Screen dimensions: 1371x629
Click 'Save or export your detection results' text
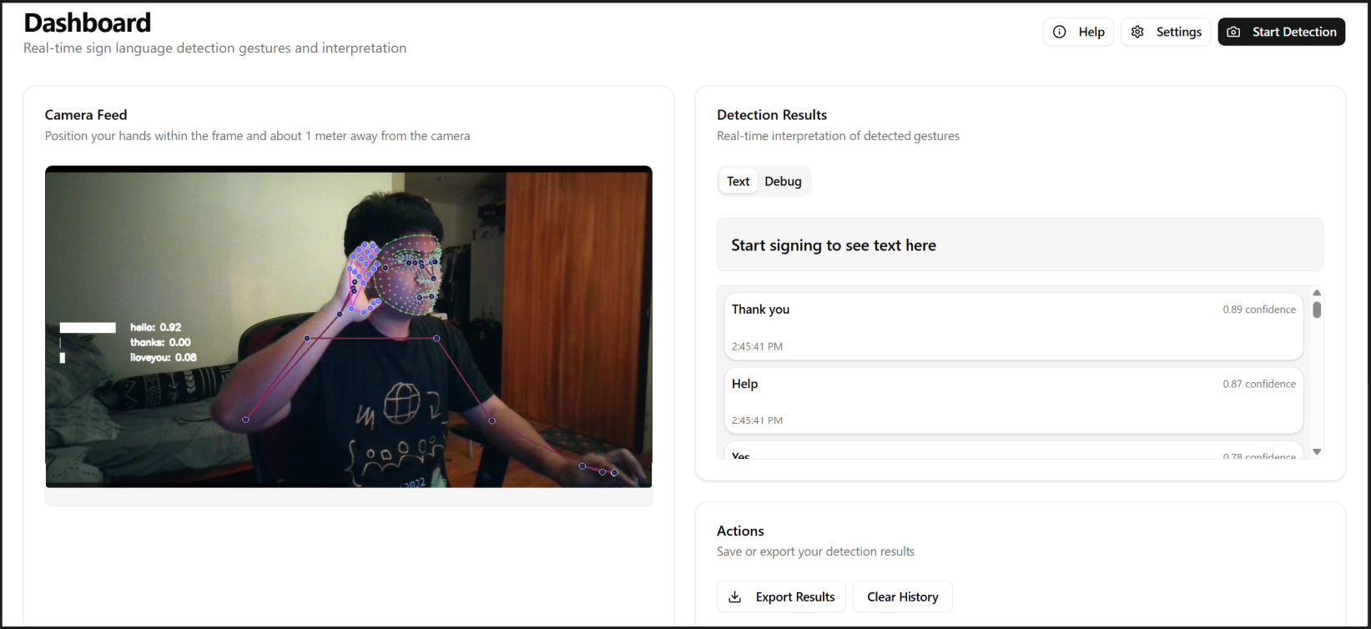[x=815, y=551]
